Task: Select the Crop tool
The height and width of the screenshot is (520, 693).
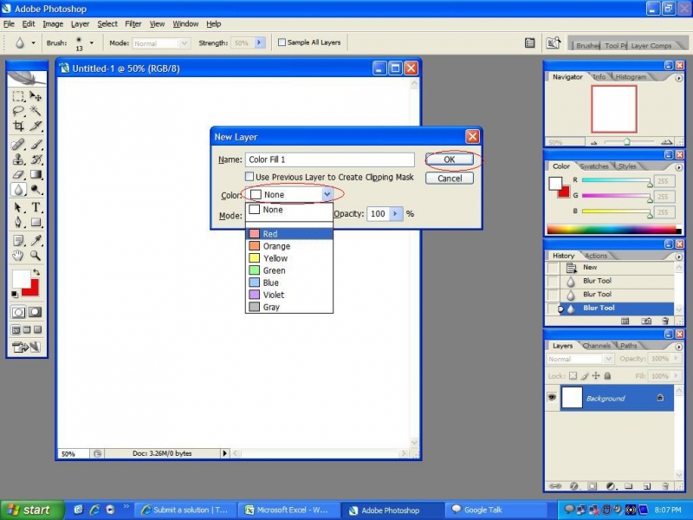Action: tap(19, 125)
